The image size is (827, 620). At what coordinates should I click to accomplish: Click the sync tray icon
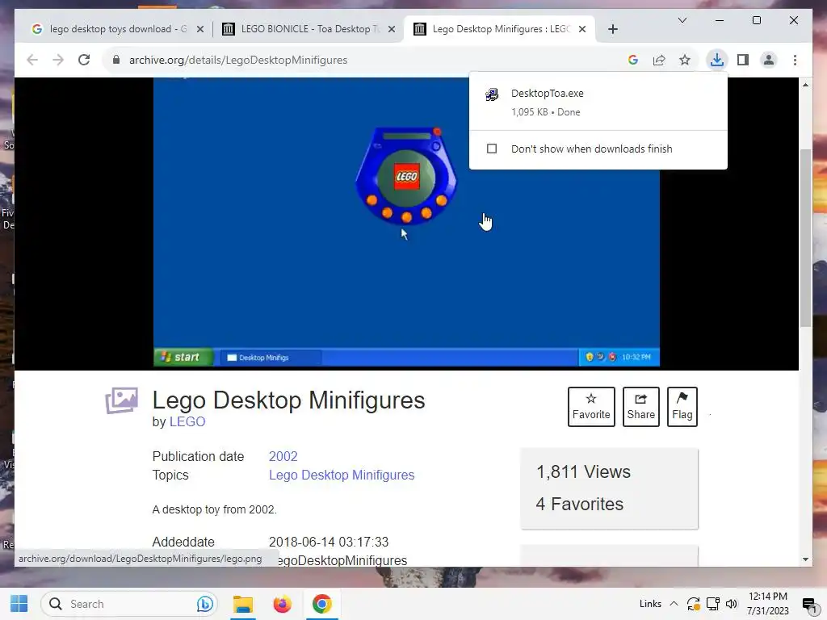point(694,604)
